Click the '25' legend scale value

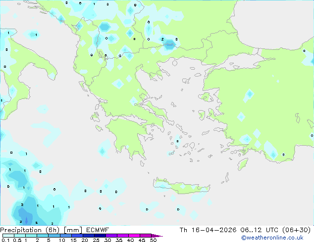coord(96,240)
